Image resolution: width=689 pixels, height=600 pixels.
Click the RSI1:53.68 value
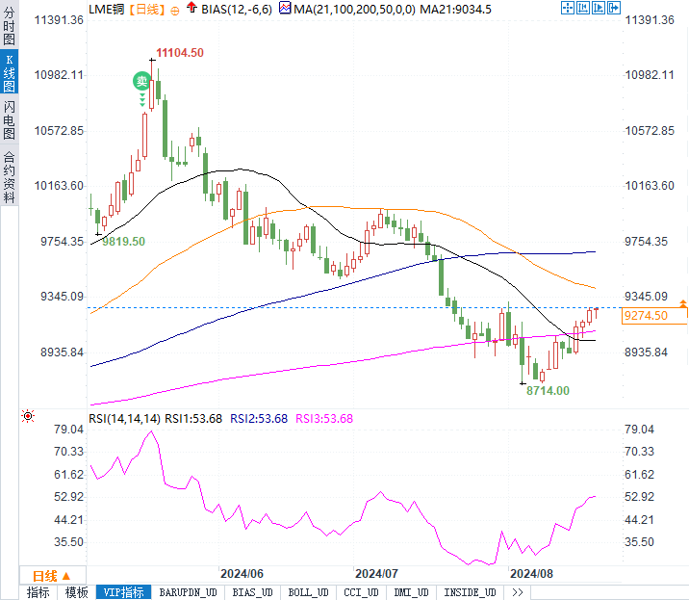click(193, 418)
